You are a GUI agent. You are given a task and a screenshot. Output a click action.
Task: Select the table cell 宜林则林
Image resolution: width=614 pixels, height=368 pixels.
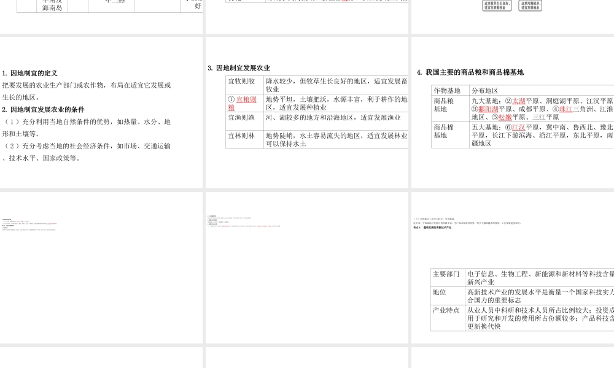coord(244,139)
